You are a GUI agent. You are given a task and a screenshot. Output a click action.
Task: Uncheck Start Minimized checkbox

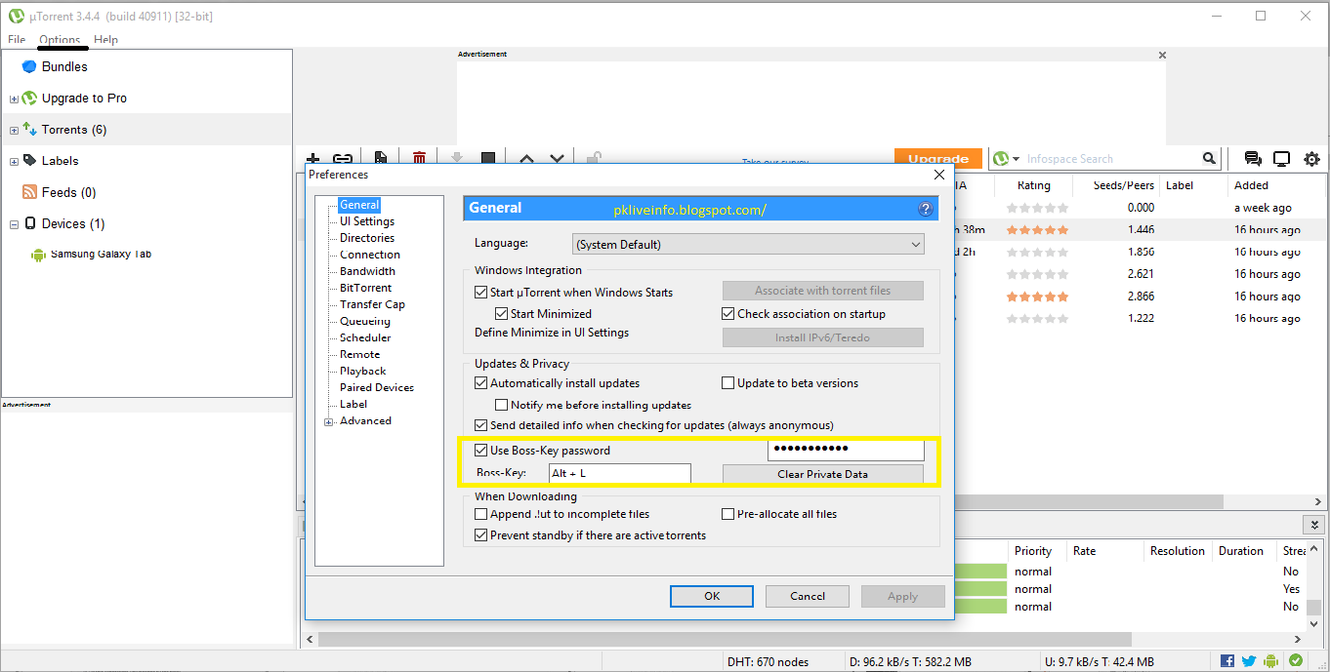(x=502, y=314)
